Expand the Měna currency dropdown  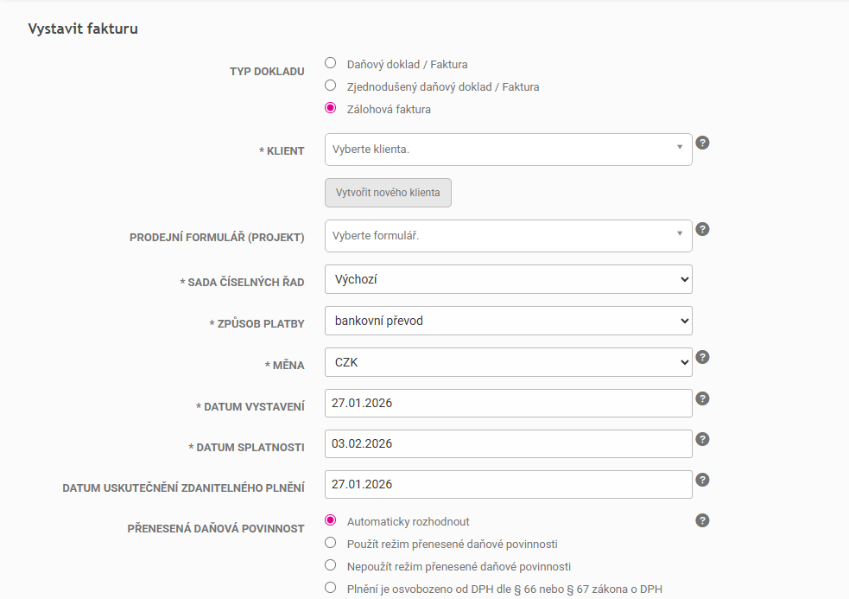coord(508,362)
